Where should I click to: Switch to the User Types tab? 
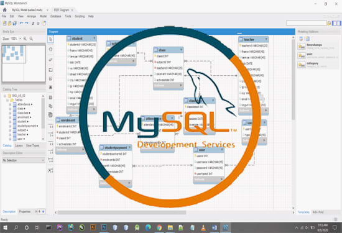[x=32, y=145]
